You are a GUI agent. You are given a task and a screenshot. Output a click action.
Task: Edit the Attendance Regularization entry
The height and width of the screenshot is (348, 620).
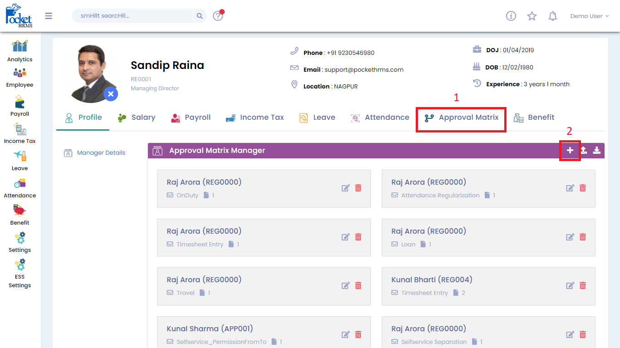pos(570,188)
